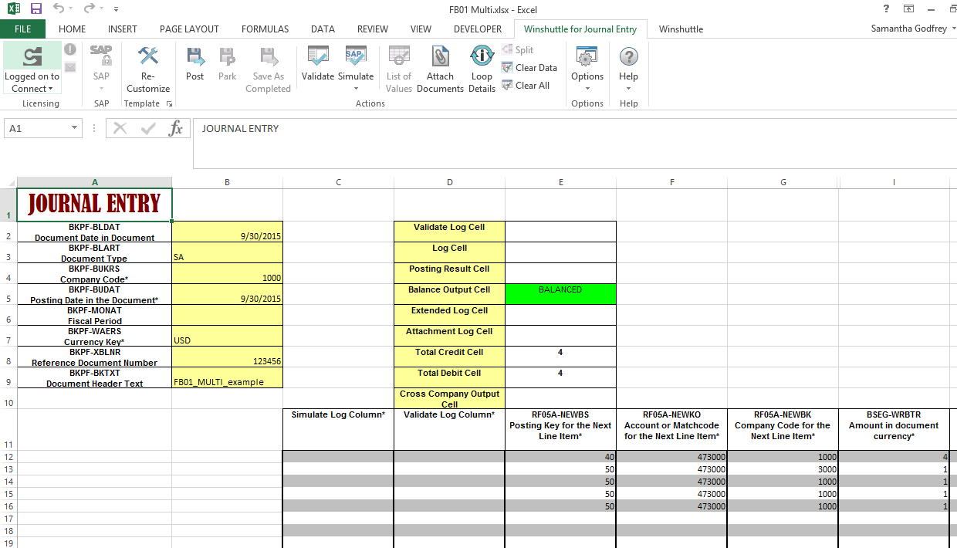Undo the last action
957x548 pixels.
click(59, 8)
